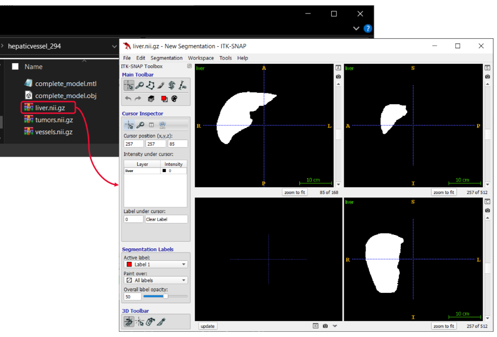Open the Layer Inspector stack icon

point(151,99)
